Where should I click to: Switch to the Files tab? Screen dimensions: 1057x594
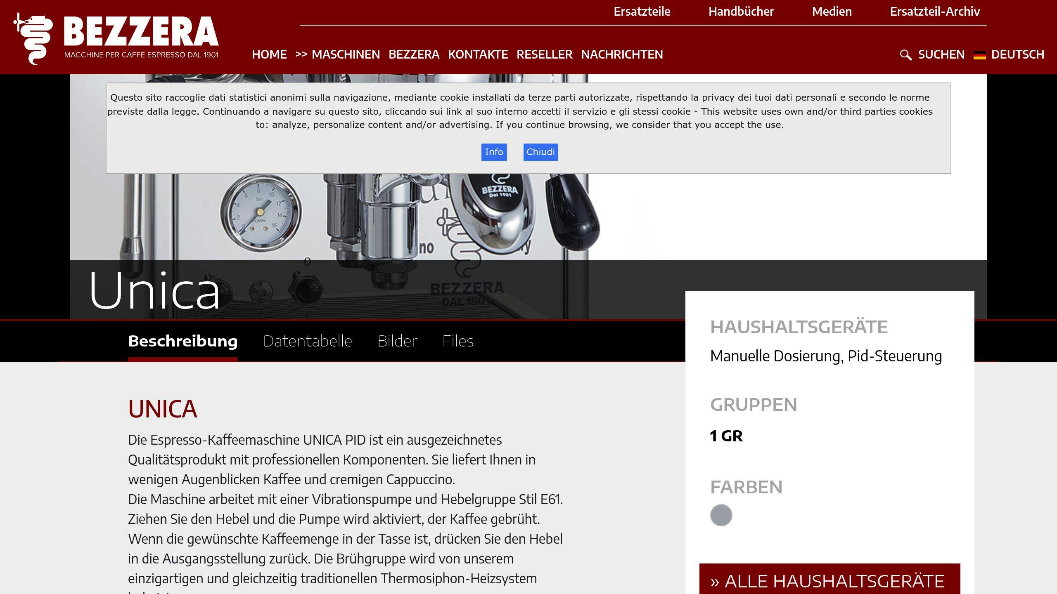point(458,341)
